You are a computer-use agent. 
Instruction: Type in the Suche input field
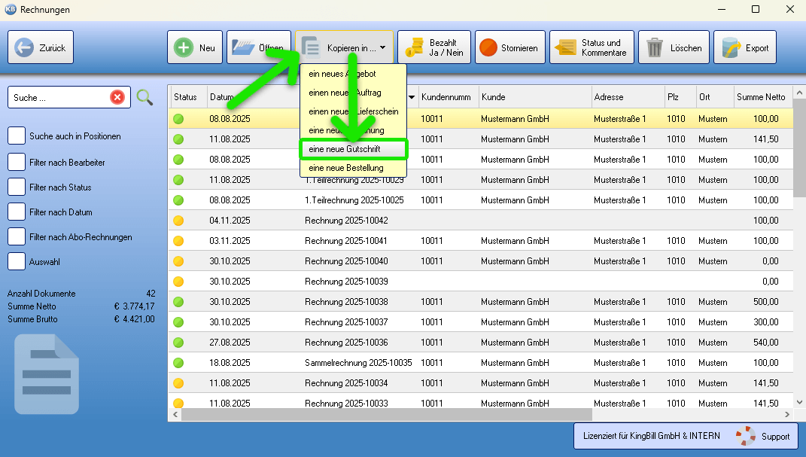[59, 97]
